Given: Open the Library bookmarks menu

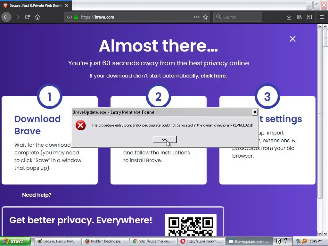Looking at the screenshot, I should (x=299, y=17).
